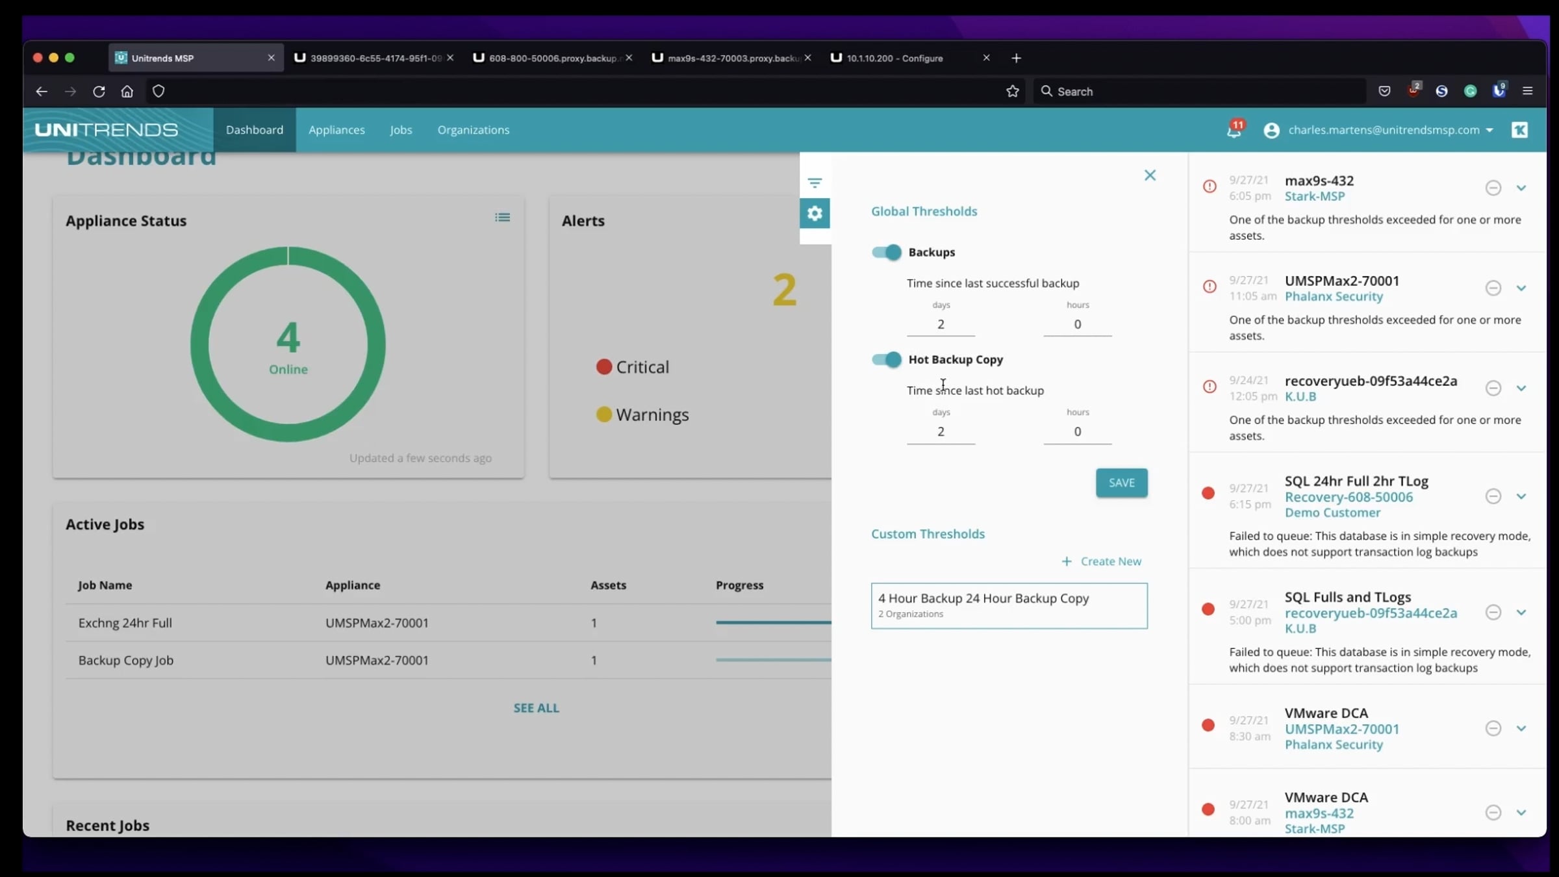Click the shield tracking protection icon

[x=158, y=92]
